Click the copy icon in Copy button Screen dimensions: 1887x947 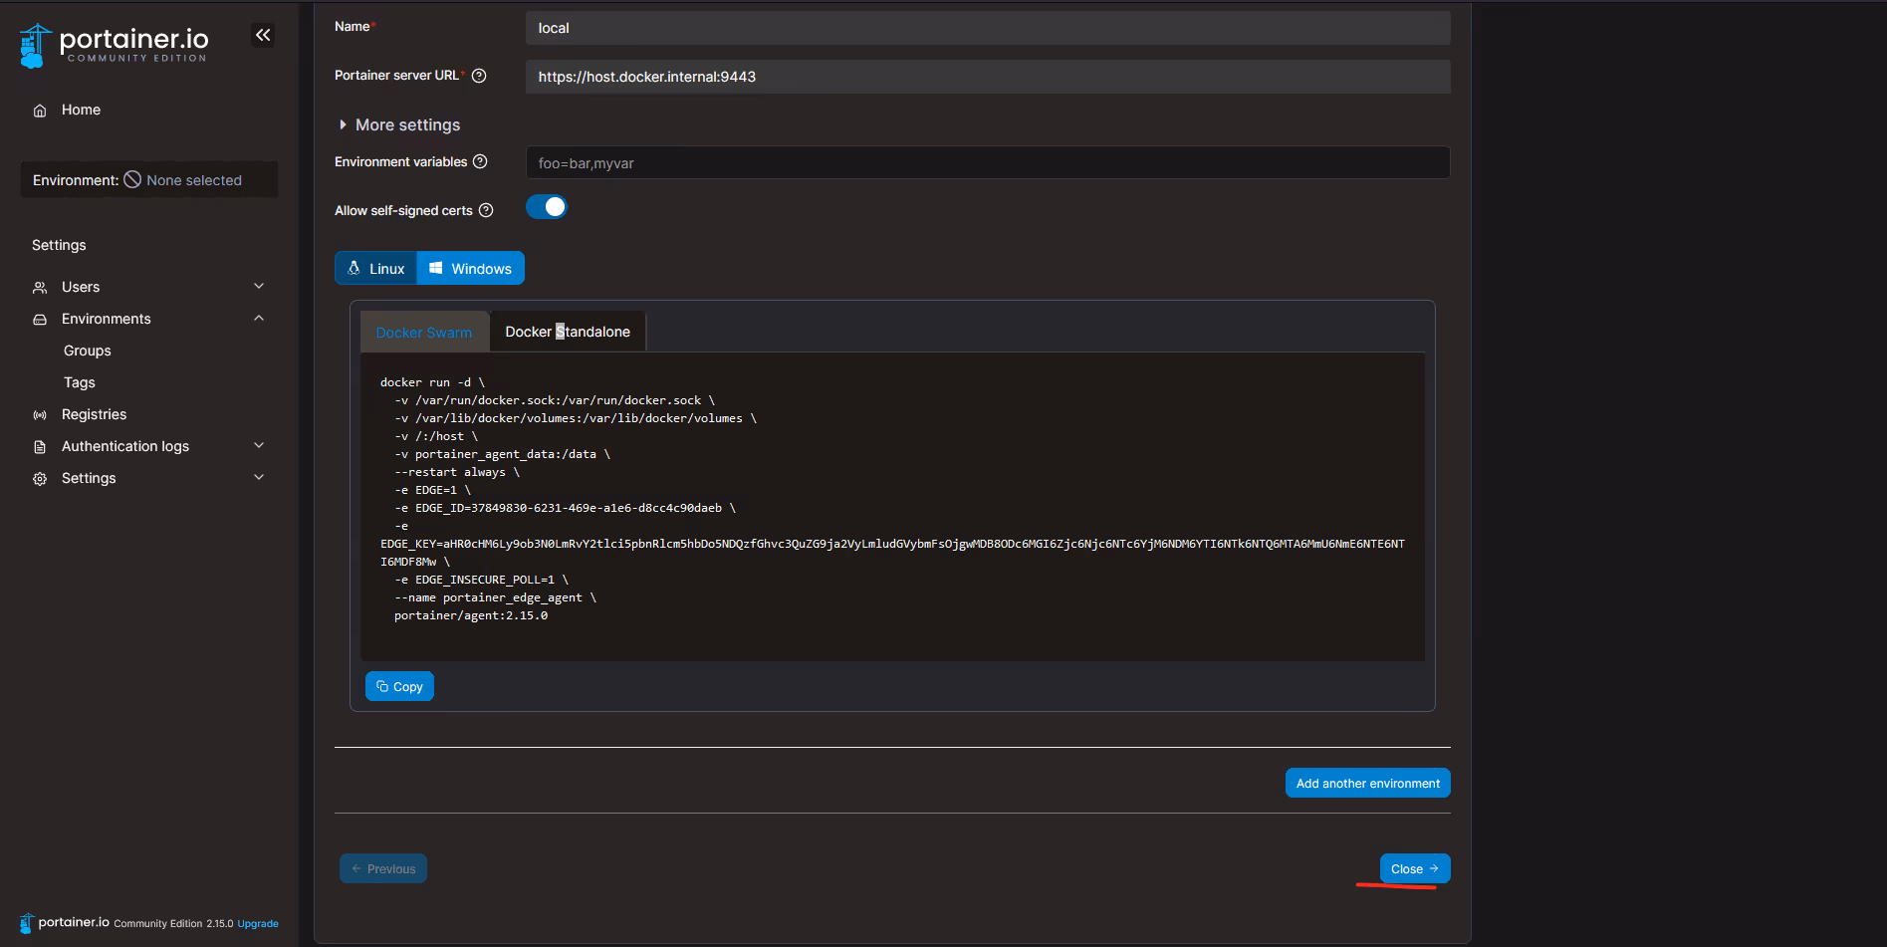(x=382, y=686)
